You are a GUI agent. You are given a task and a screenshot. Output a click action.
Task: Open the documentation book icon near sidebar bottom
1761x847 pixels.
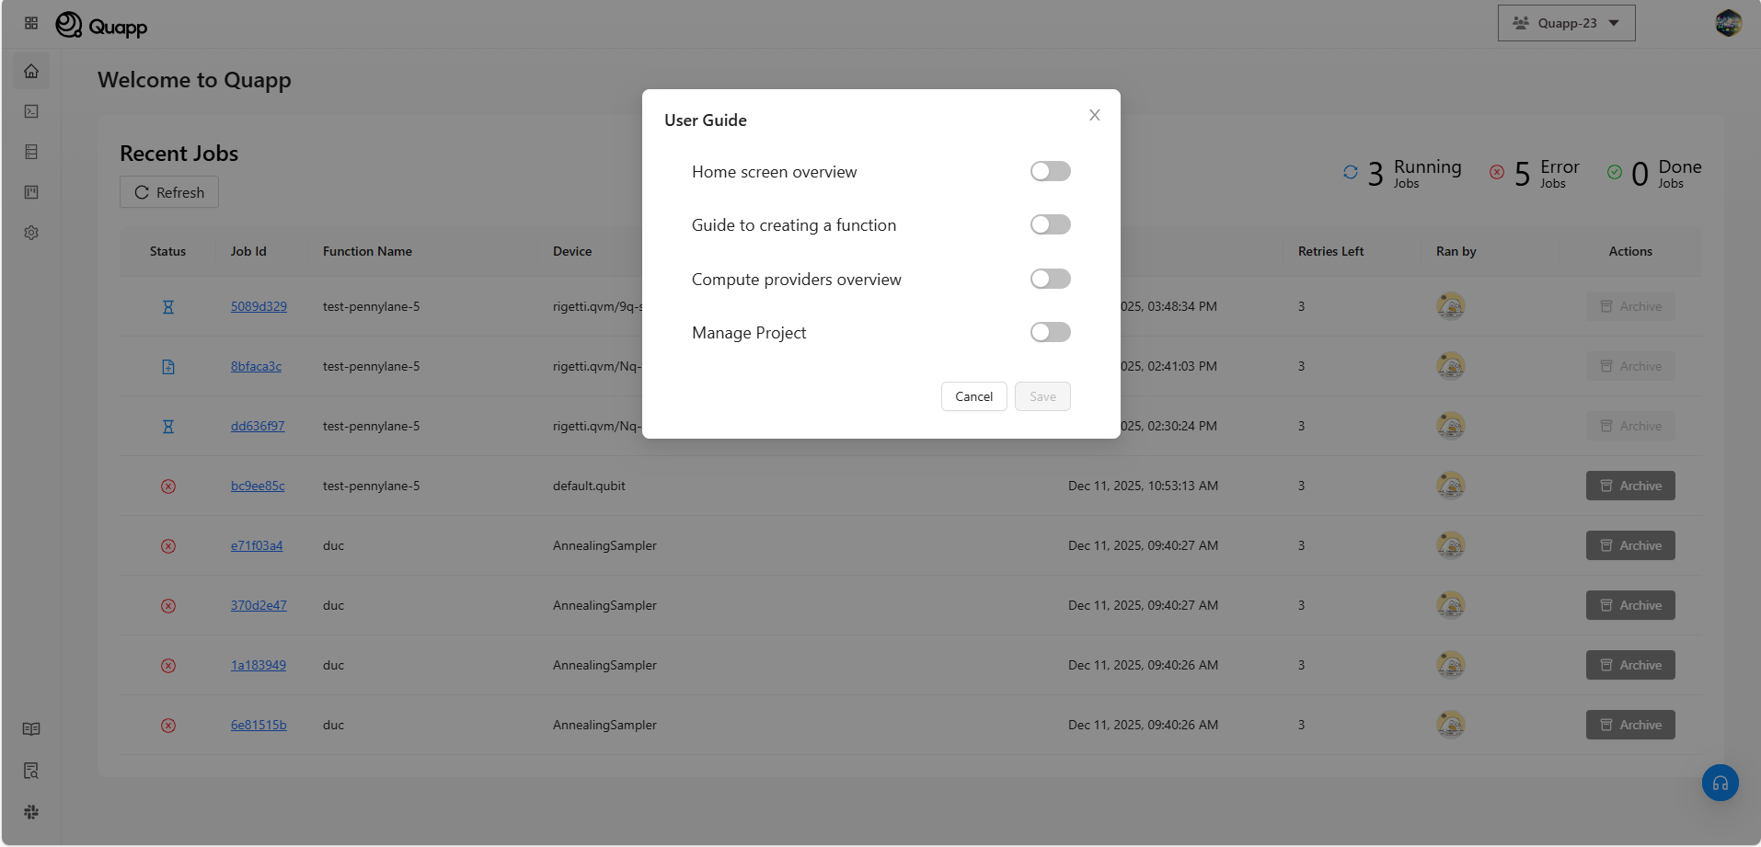31,728
